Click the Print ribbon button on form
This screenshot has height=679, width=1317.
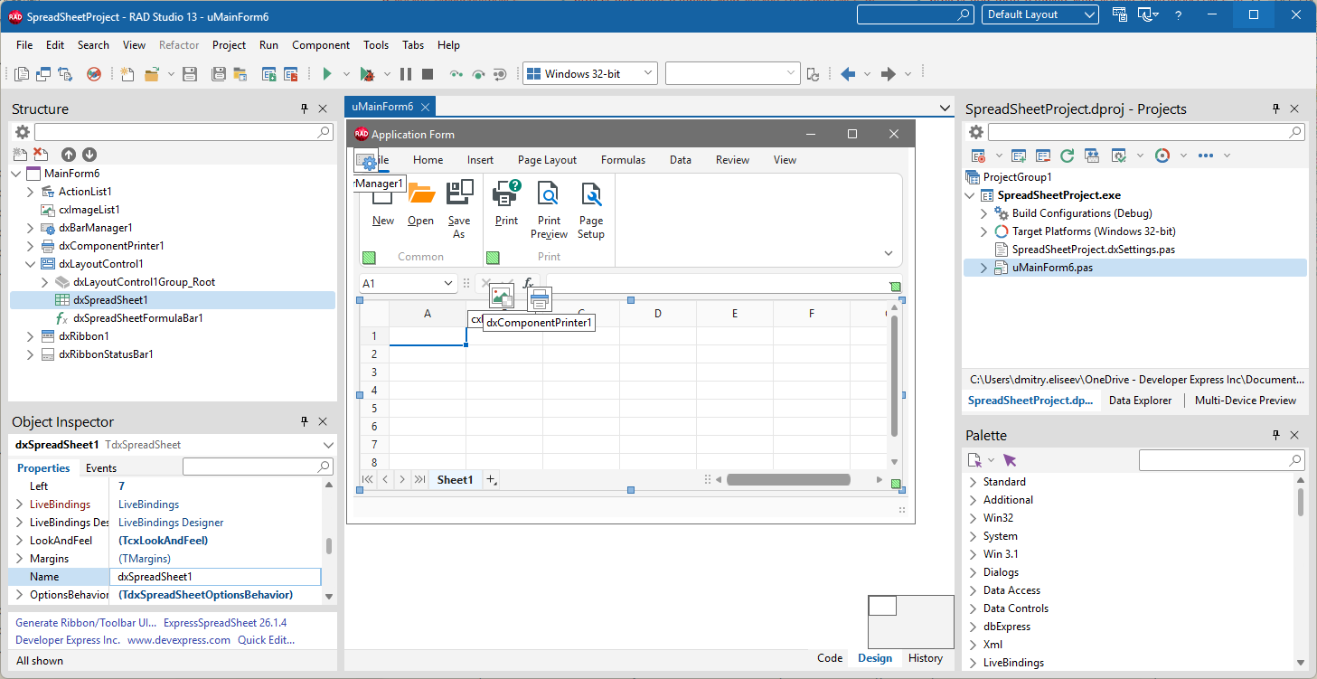[506, 203]
